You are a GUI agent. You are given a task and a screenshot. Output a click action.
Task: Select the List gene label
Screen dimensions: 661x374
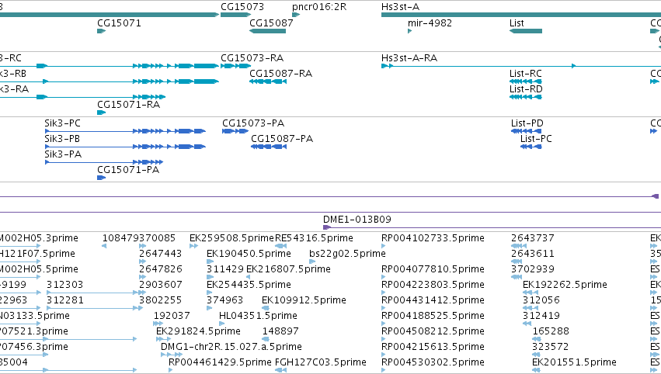click(x=517, y=23)
